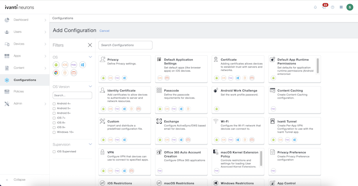The width and height of the screenshot is (358, 186).
Task: Collapse the OS Version filter chevron
Action: [90, 87]
